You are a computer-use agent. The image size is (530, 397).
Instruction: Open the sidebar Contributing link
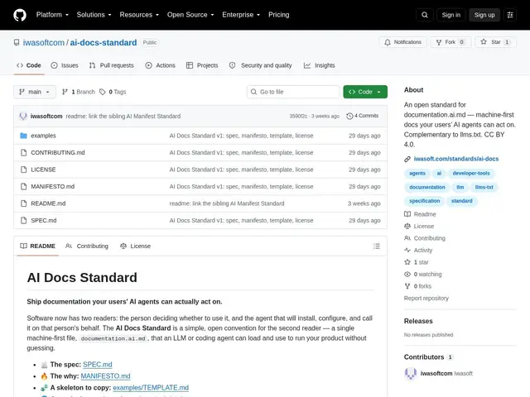click(425, 238)
